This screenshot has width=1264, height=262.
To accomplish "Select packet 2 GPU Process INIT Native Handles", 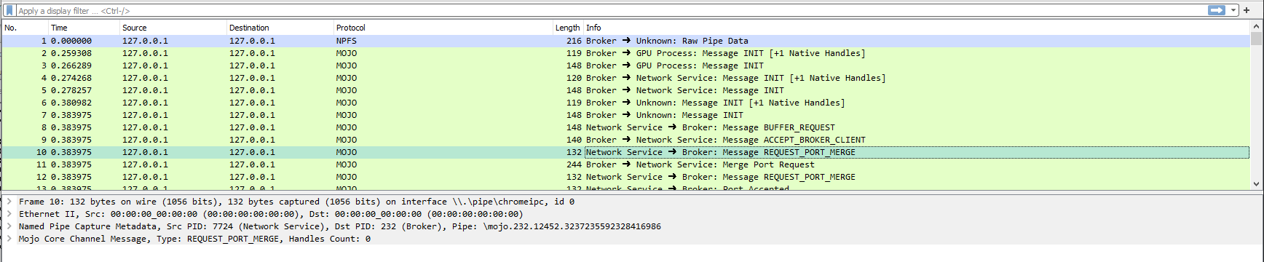I will (625, 53).
